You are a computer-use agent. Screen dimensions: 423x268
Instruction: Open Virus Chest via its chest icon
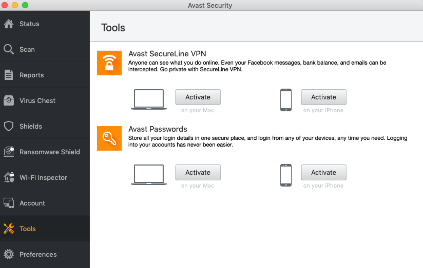click(x=9, y=100)
